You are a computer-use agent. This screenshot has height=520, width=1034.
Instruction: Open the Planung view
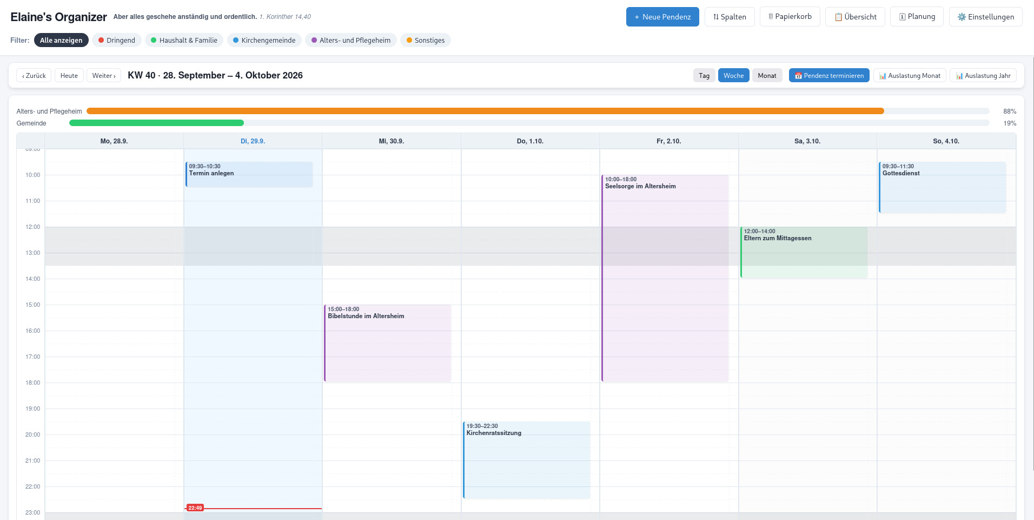click(917, 17)
